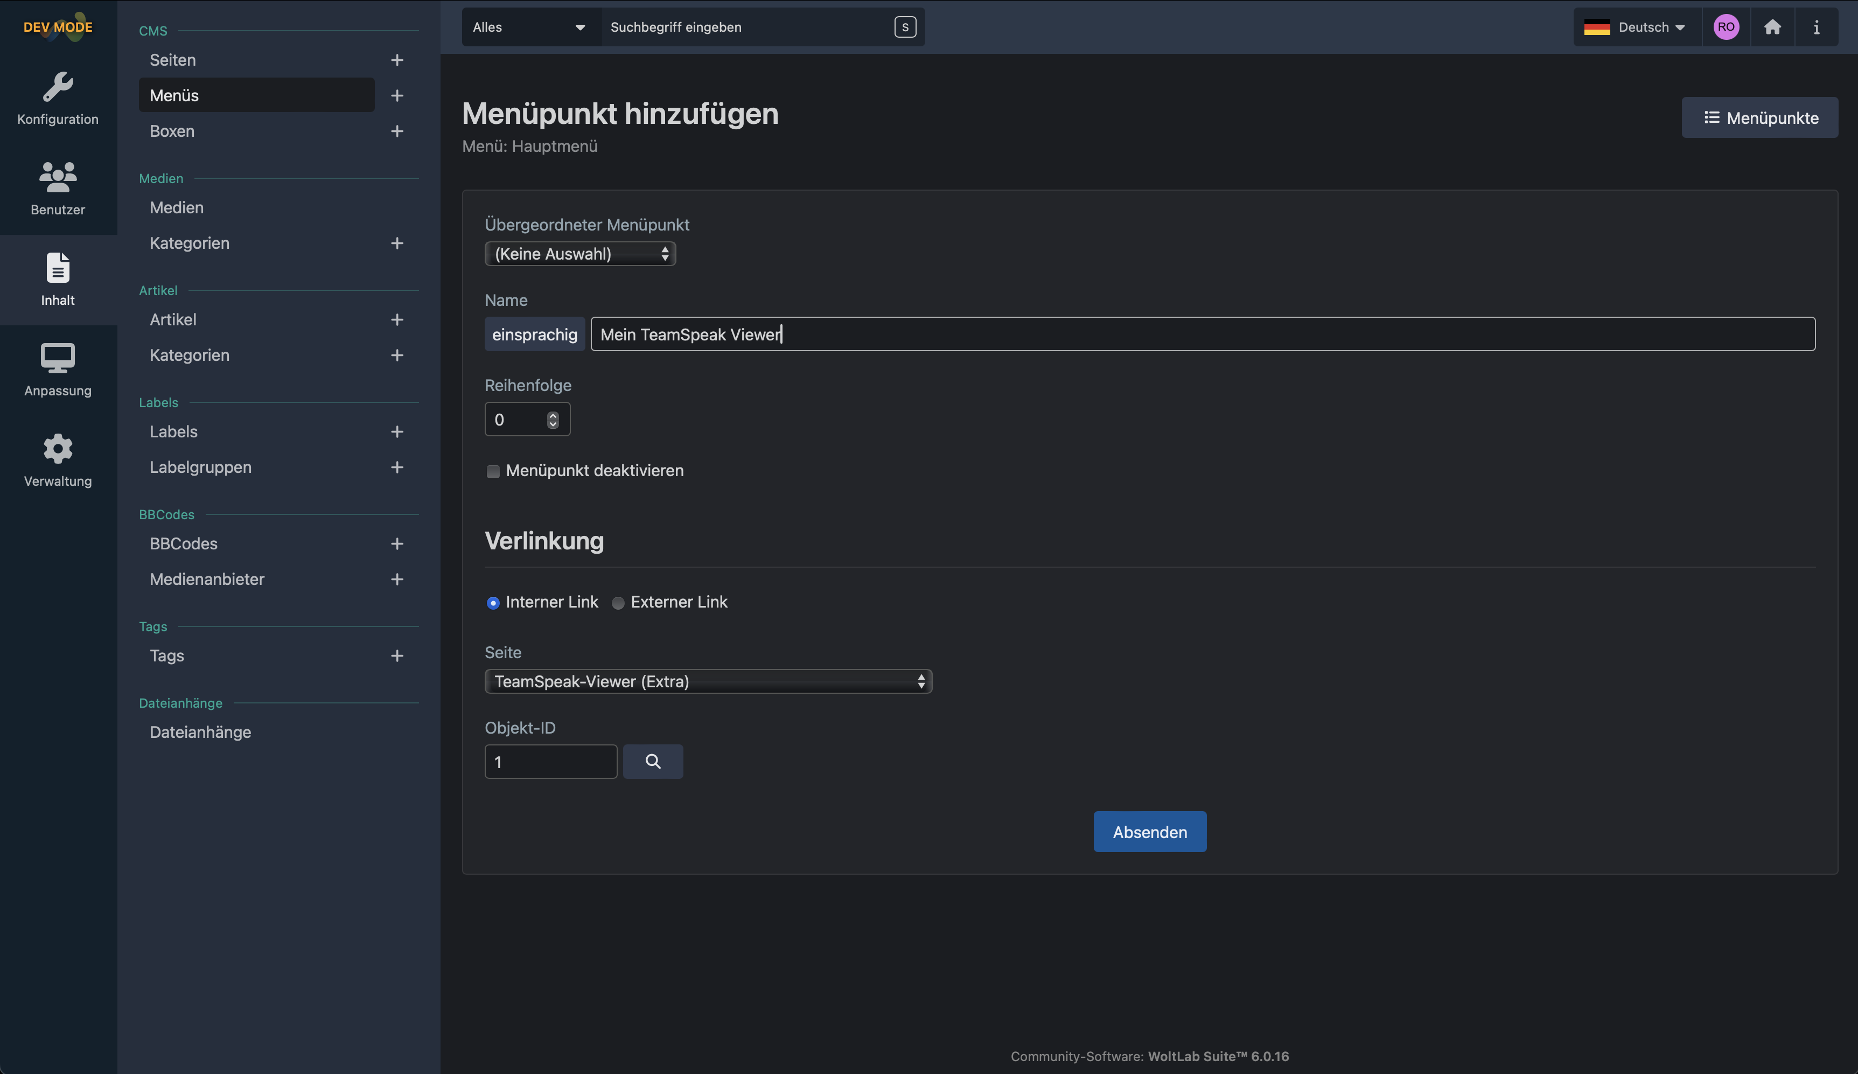1858x1074 pixels.
Task: Open Boxen in the CMS menu
Action: click(x=172, y=131)
